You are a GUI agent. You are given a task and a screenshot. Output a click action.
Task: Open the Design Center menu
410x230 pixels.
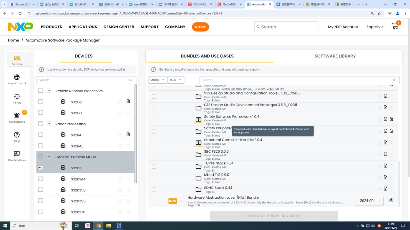tap(119, 27)
